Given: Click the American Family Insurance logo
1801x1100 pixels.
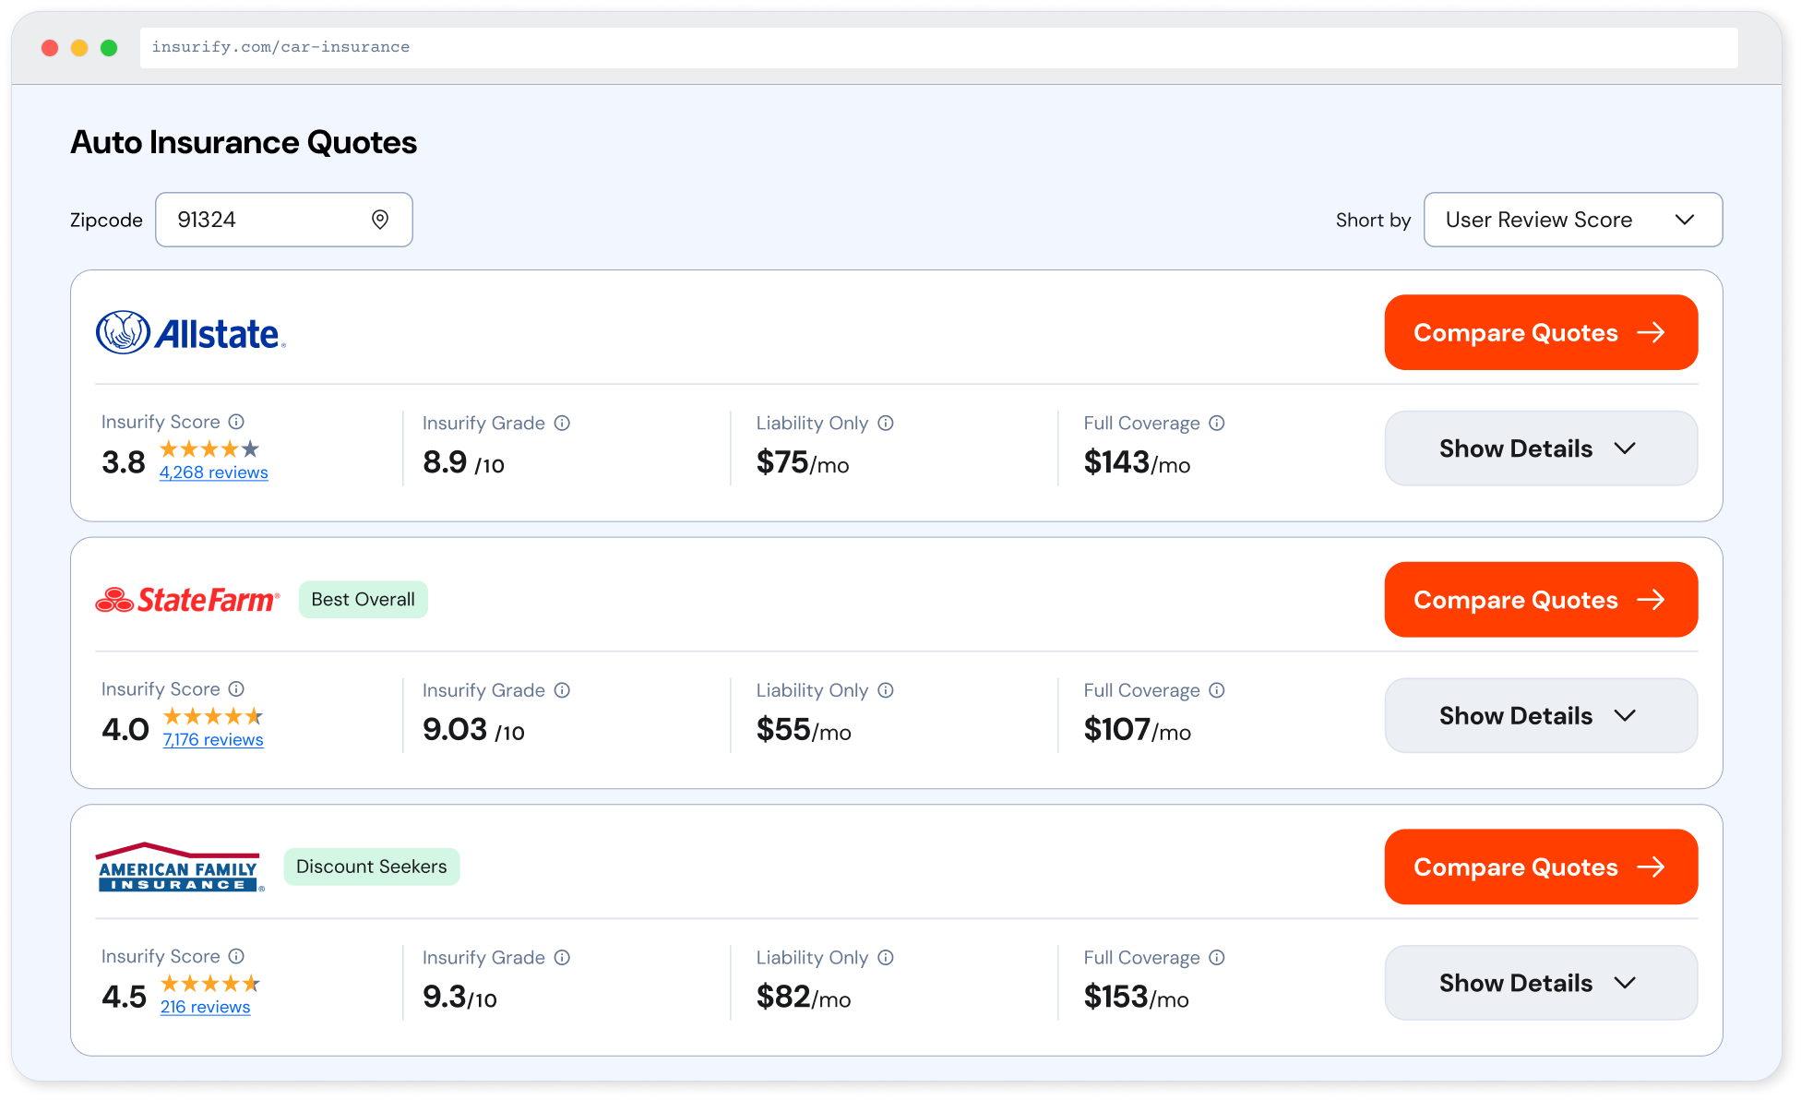Looking at the screenshot, I should (179, 867).
